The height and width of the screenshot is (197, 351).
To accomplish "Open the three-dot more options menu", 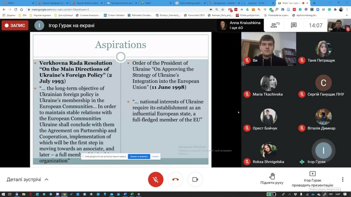I will 342,179.
